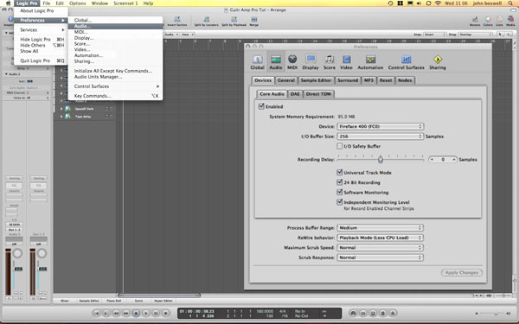The height and width of the screenshot is (324, 519).
Task: Open the Process Buffer Range dropdown
Action: coord(380,228)
